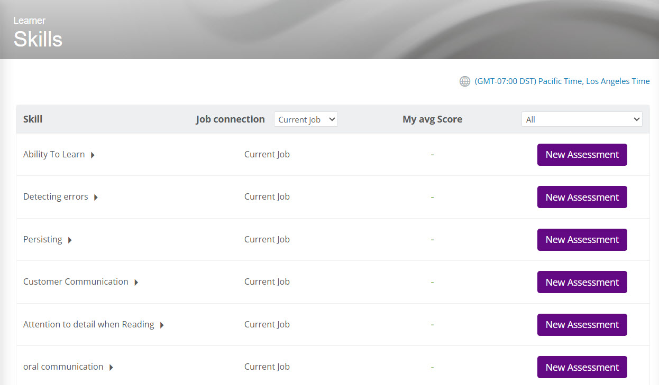This screenshot has width=659, height=385.
Task: Select the Ability To Learn skill name
Action: click(54, 155)
